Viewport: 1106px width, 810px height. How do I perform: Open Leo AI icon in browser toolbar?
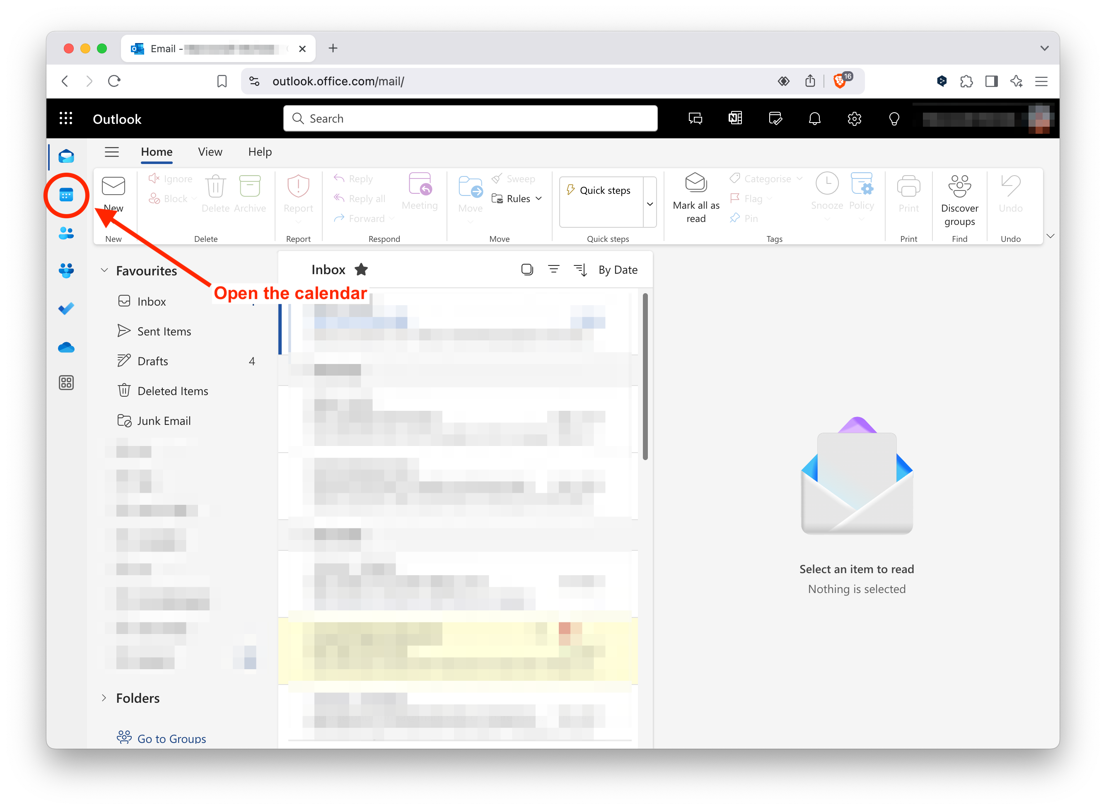(1016, 81)
